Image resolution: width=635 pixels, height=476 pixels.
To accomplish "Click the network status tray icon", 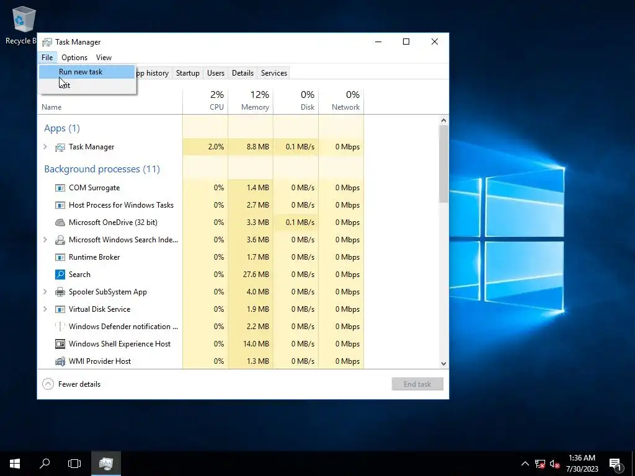I will [x=540, y=464].
